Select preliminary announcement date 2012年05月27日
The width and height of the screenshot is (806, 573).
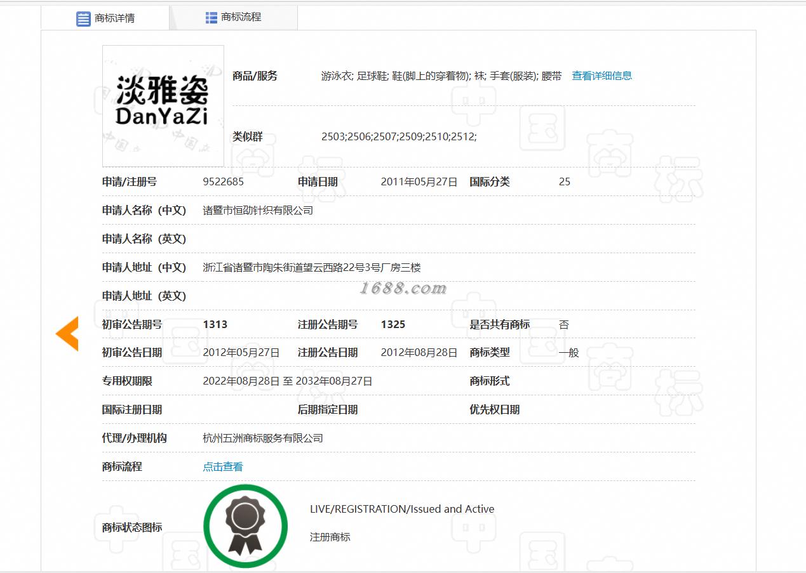241,353
